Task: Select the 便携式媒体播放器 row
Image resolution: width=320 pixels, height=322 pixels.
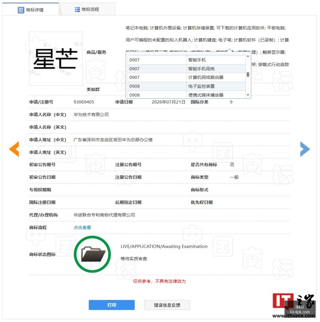Action: pos(187,95)
